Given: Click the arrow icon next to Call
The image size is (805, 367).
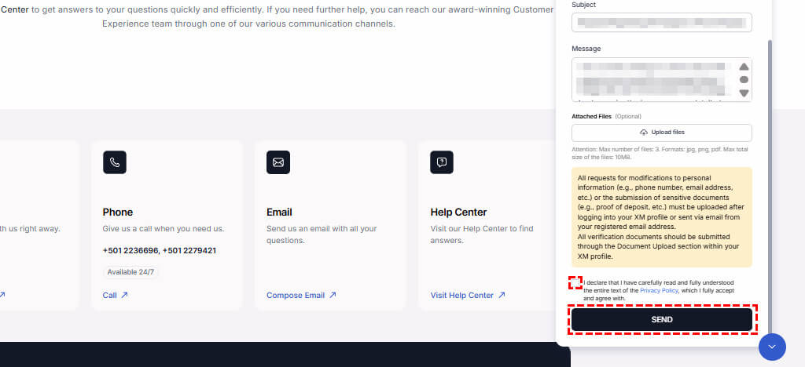Looking at the screenshot, I should pos(124,295).
